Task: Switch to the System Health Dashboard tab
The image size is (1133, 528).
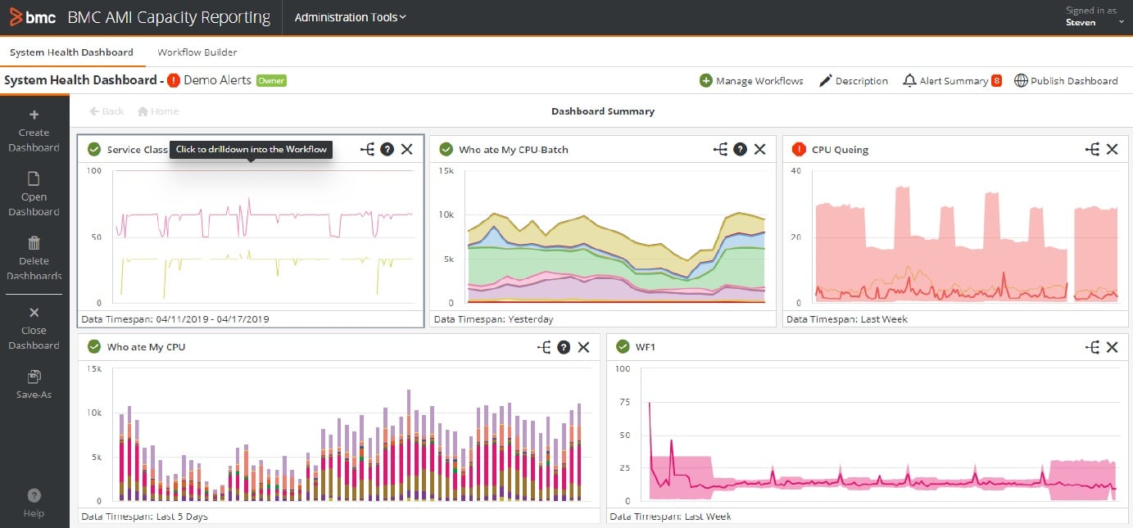Action: pos(72,52)
